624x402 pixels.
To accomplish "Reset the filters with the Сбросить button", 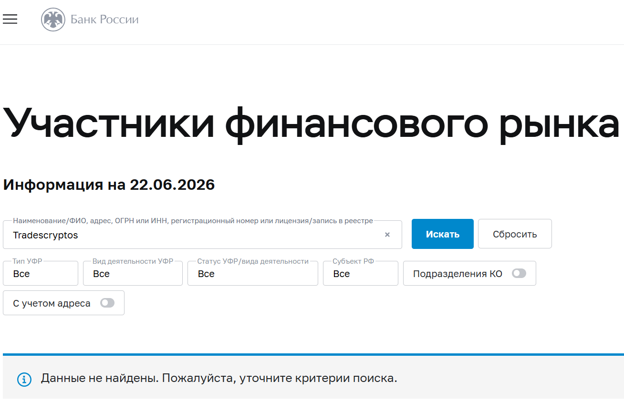I will (x=515, y=234).
